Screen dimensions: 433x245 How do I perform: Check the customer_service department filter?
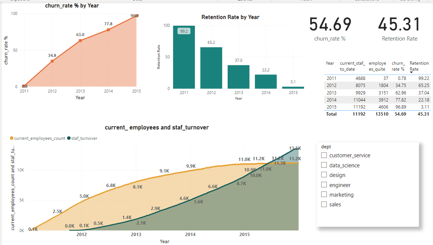point(324,155)
